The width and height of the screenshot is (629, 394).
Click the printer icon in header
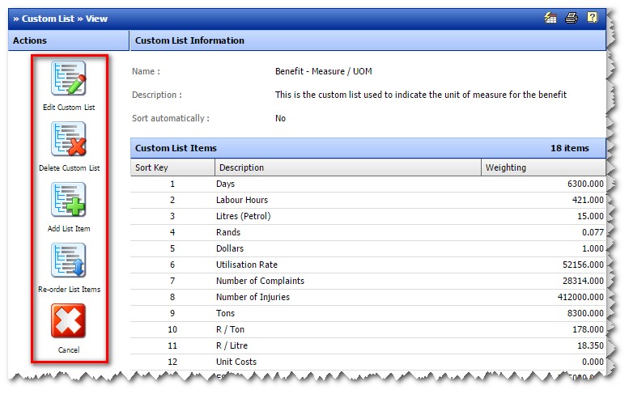click(x=572, y=18)
